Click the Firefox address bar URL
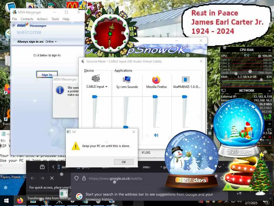This screenshot has width=274, height=206. click(115, 178)
